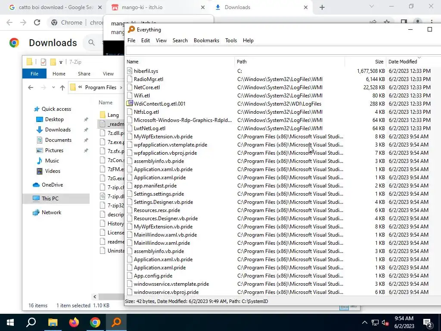
Task: Select NetCore.etl result row
Action: pyautogui.click(x=283, y=87)
